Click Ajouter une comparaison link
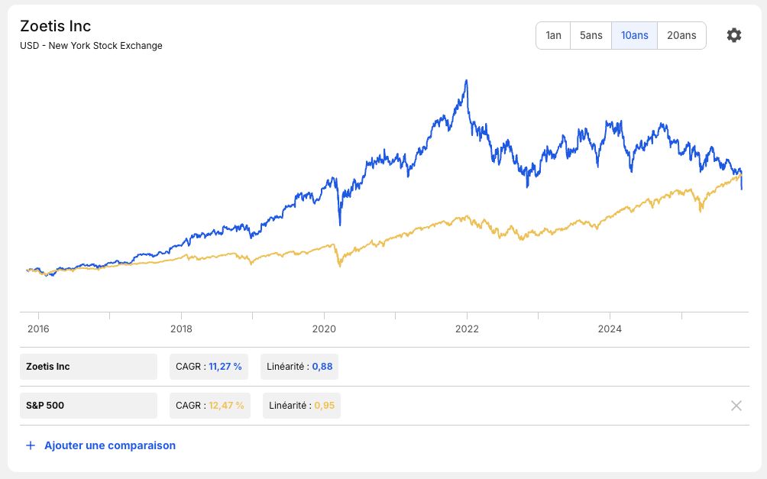767x479 pixels. 110,445
